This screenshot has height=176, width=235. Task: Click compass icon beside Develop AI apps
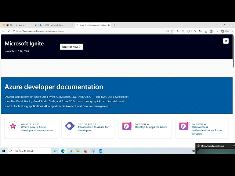pos(127,126)
